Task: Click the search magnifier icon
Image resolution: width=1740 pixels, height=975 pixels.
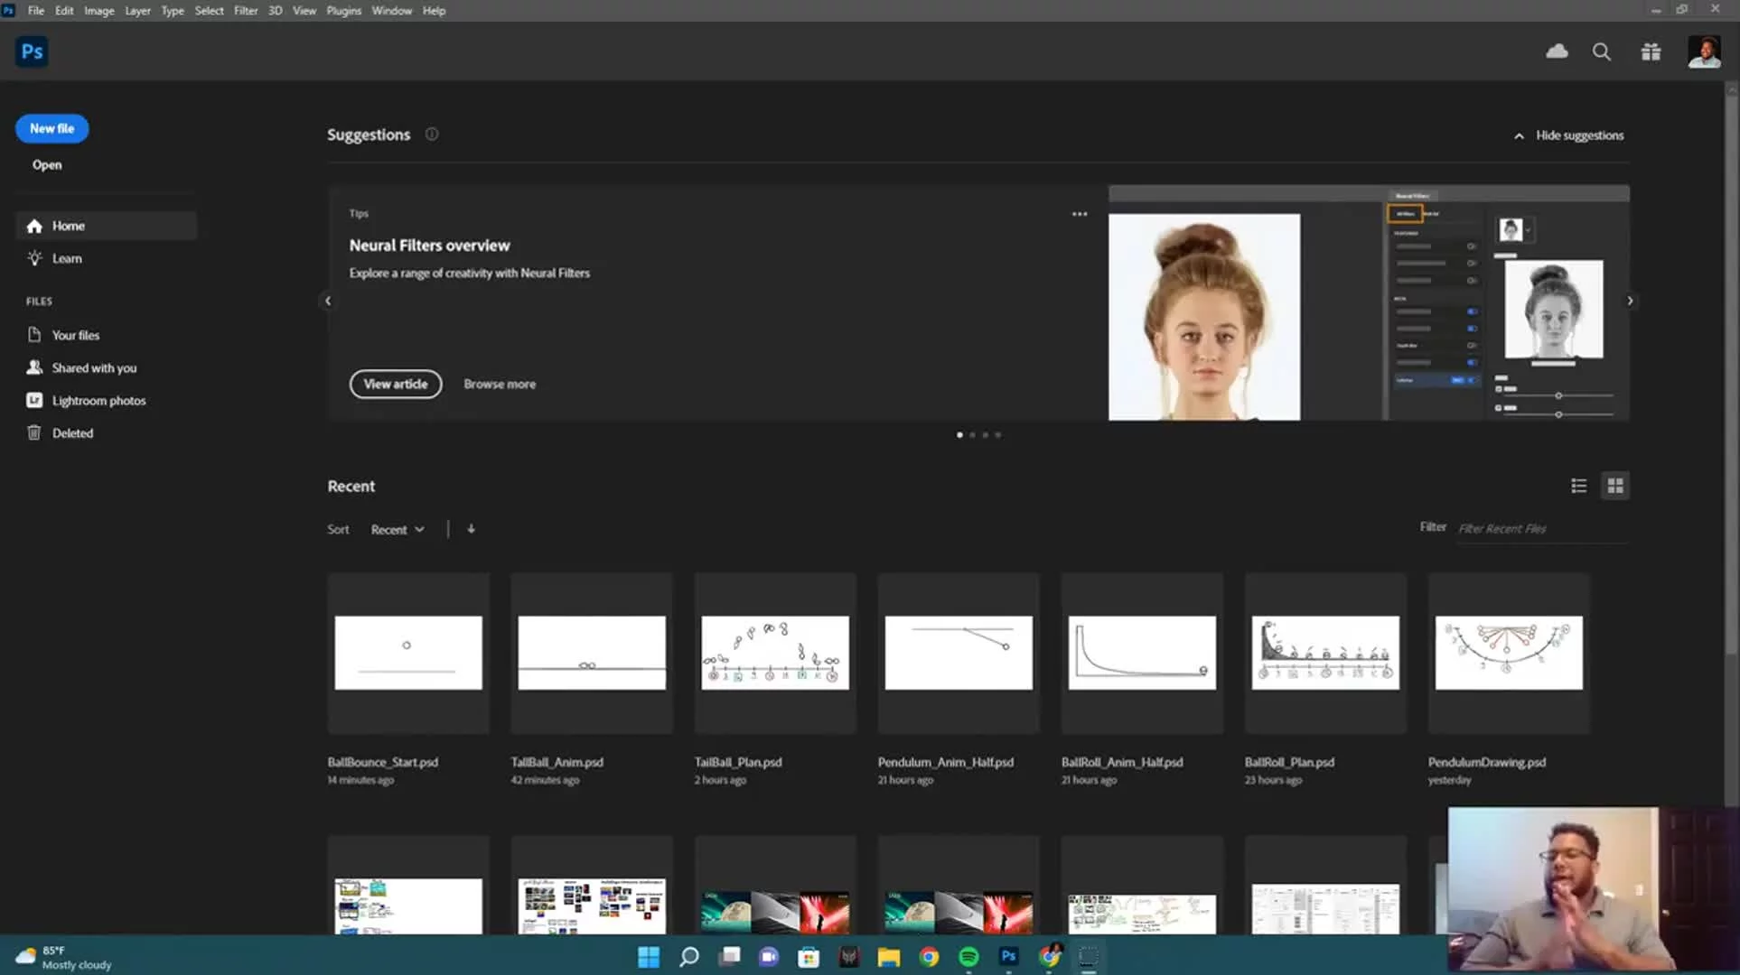Action: (1602, 51)
